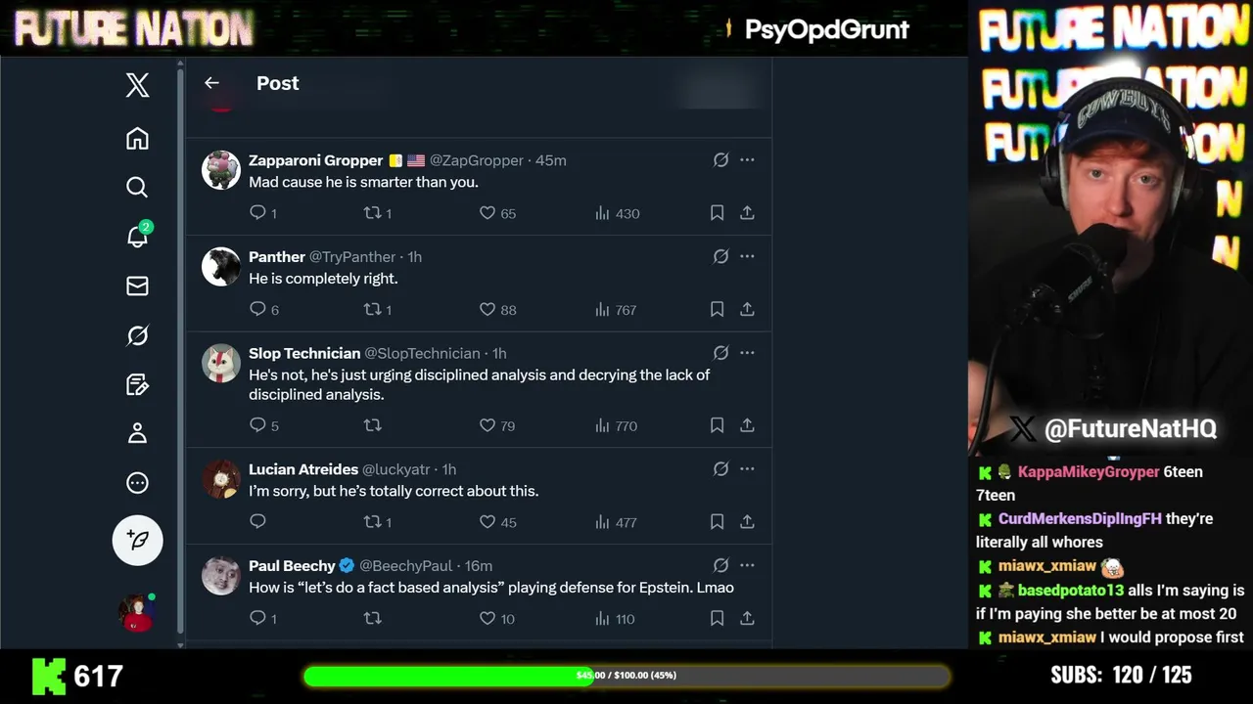Open the Profile person icon
The image size is (1253, 704).
tap(137, 433)
